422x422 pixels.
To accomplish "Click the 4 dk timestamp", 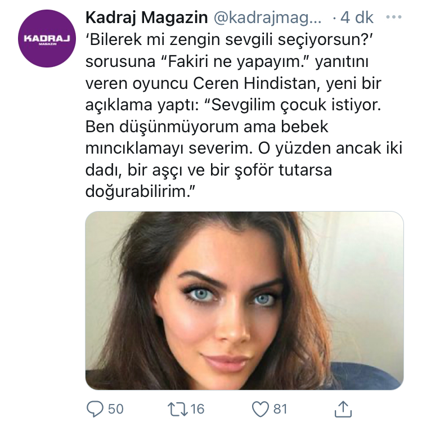I will [357, 18].
